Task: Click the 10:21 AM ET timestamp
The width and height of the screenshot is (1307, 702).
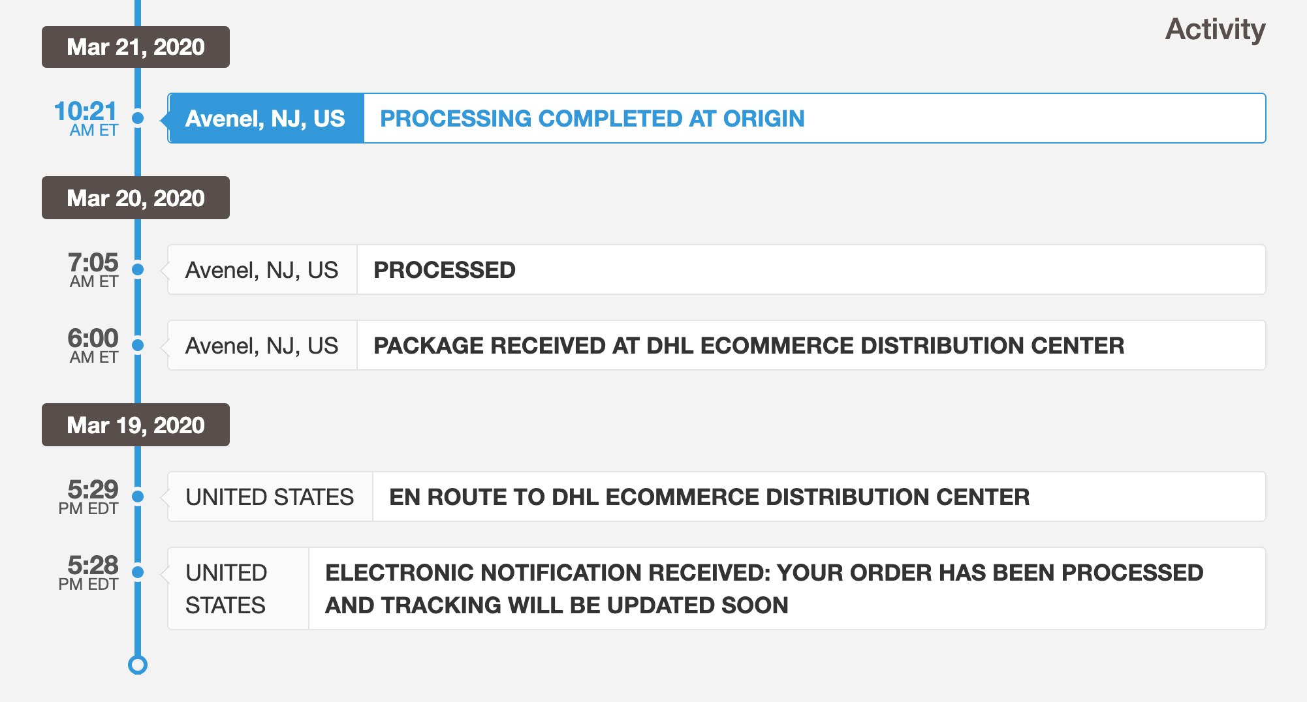Action: pyautogui.click(x=87, y=118)
